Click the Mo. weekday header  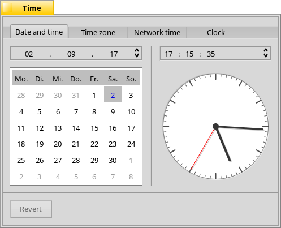(x=21, y=79)
